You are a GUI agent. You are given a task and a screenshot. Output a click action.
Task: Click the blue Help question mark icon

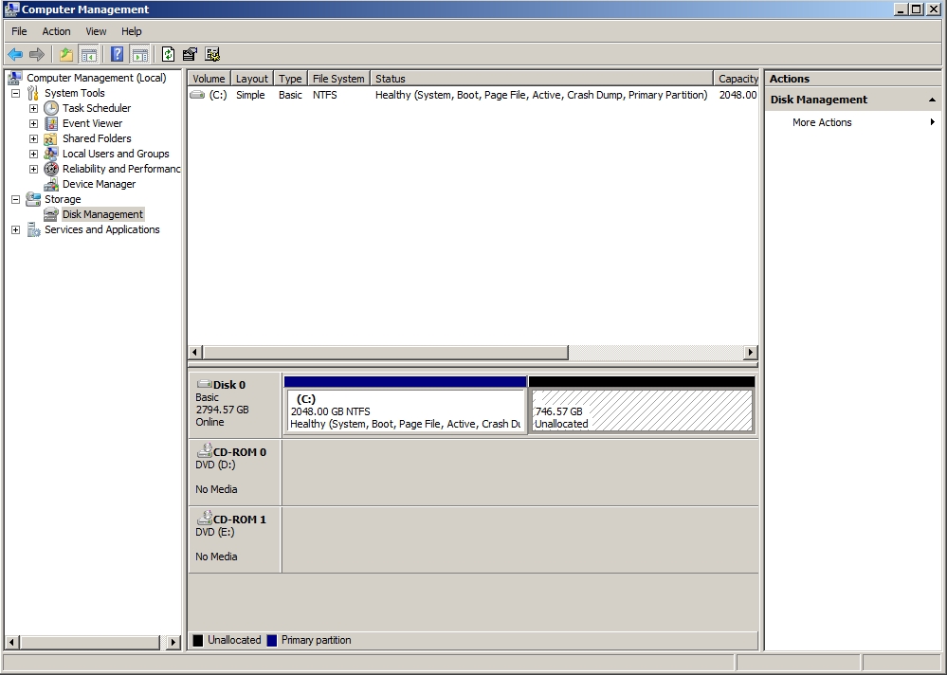pyautogui.click(x=118, y=55)
